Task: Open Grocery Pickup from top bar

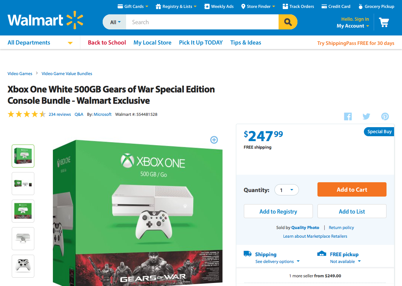Action: click(376, 6)
